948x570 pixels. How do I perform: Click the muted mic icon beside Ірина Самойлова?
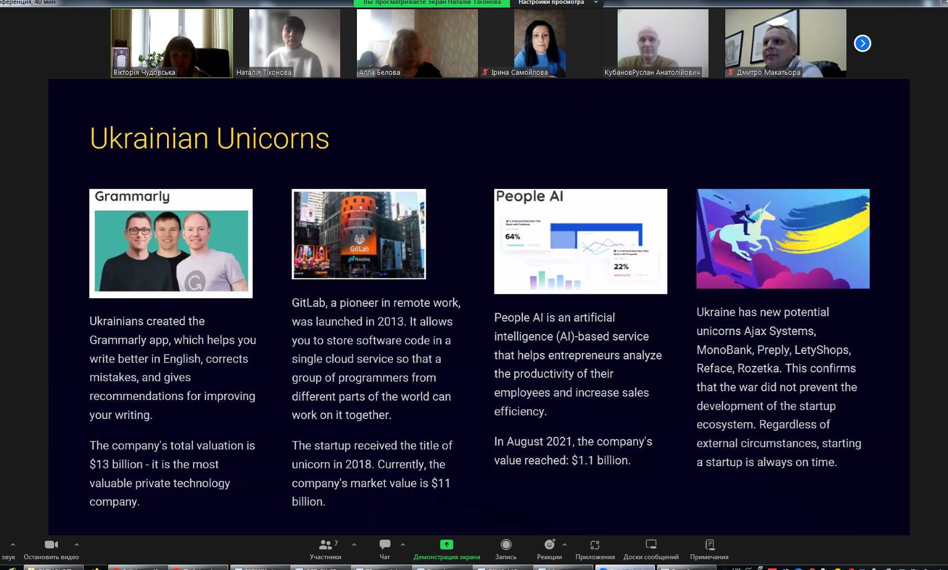[x=485, y=72]
